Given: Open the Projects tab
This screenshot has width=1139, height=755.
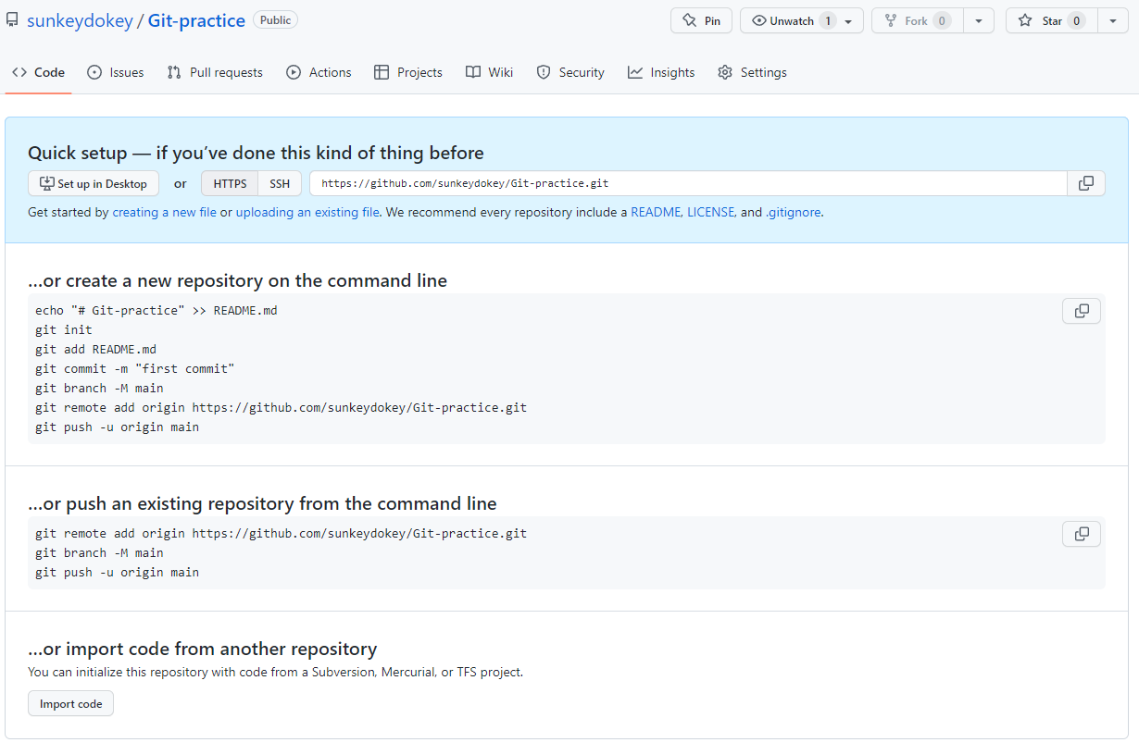Looking at the screenshot, I should (408, 72).
